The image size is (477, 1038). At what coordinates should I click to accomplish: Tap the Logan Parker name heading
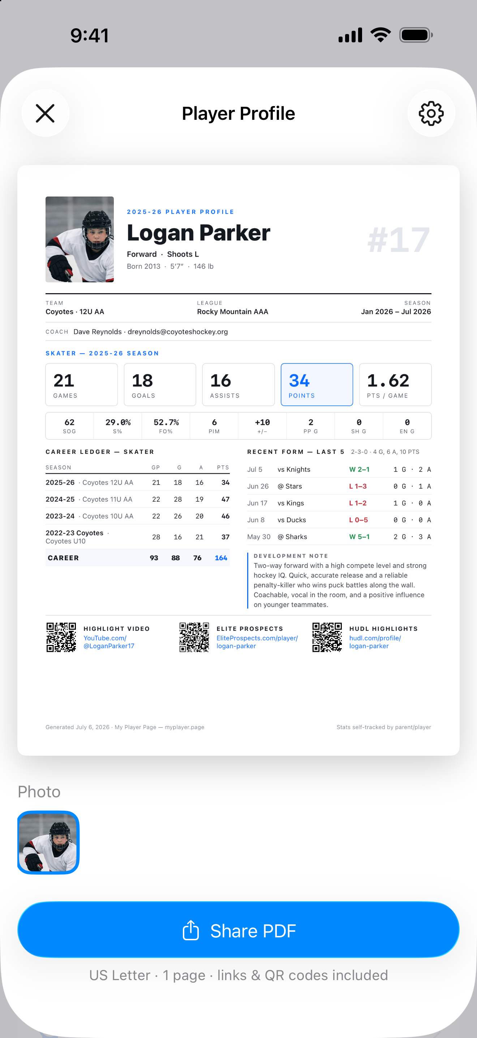point(199,233)
